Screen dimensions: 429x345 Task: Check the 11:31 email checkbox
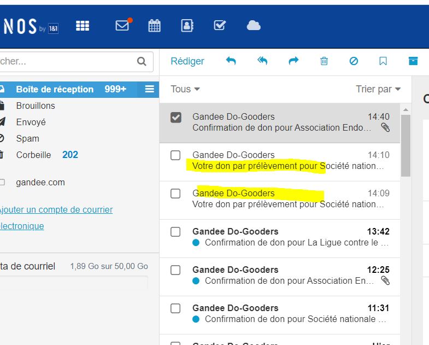175,308
